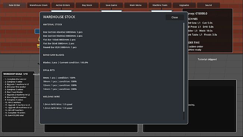Close the Warehouse Stock dialog
Image resolution: width=243 pixels, height=137 pixels.
coord(175,17)
